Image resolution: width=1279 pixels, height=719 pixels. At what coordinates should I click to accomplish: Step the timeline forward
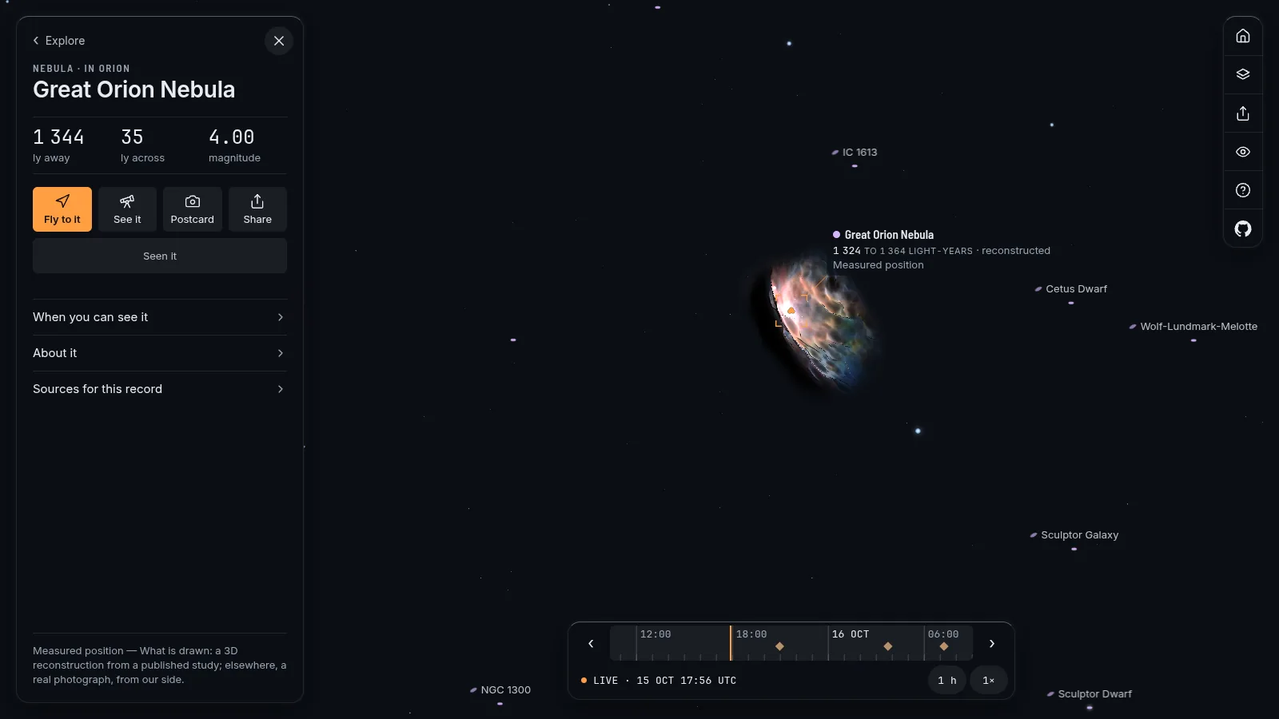992,643
